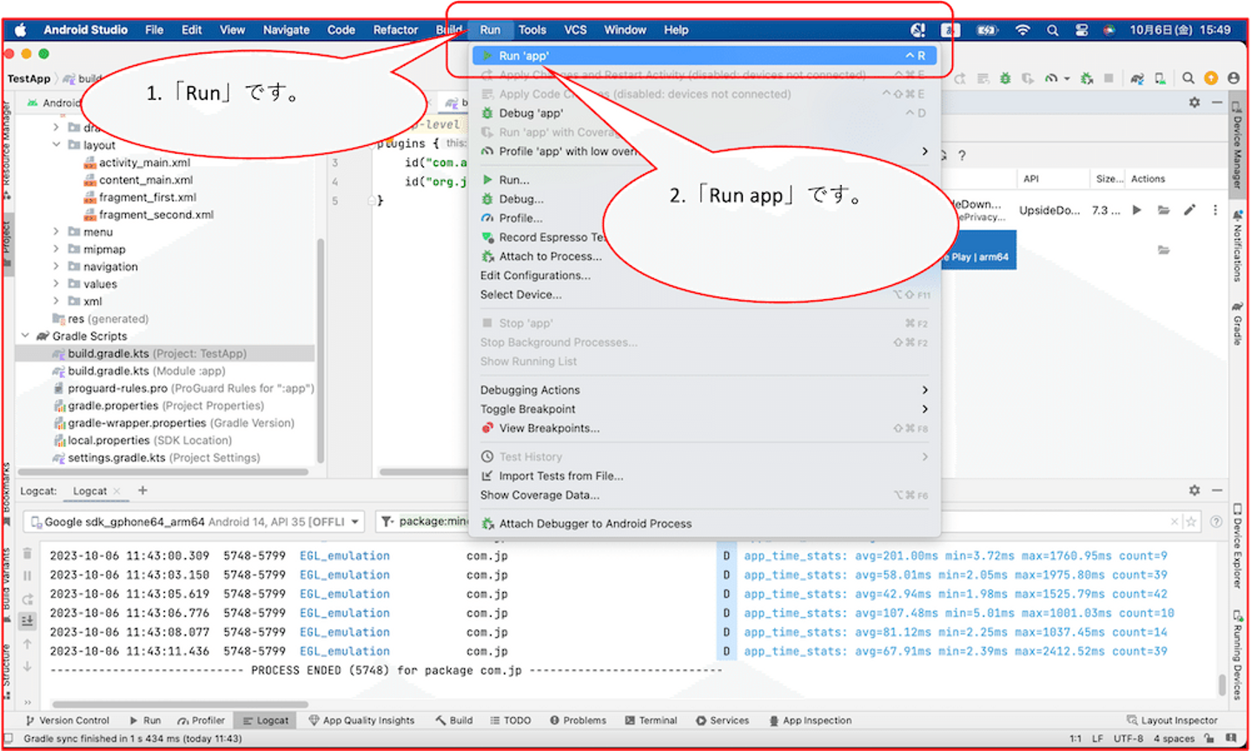Open App Quality Insights tool window button

(361, 721)
